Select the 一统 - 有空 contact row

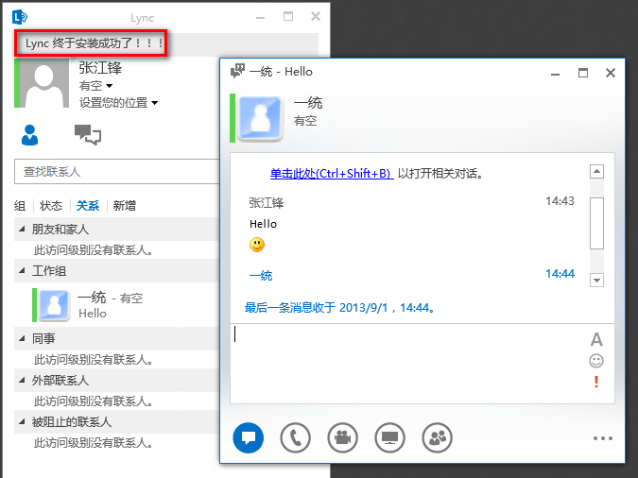click(117, 305)
